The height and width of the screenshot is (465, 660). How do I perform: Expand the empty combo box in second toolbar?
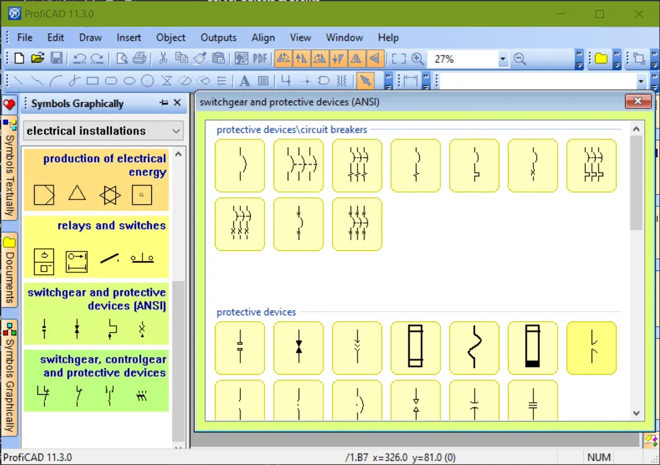641,82
